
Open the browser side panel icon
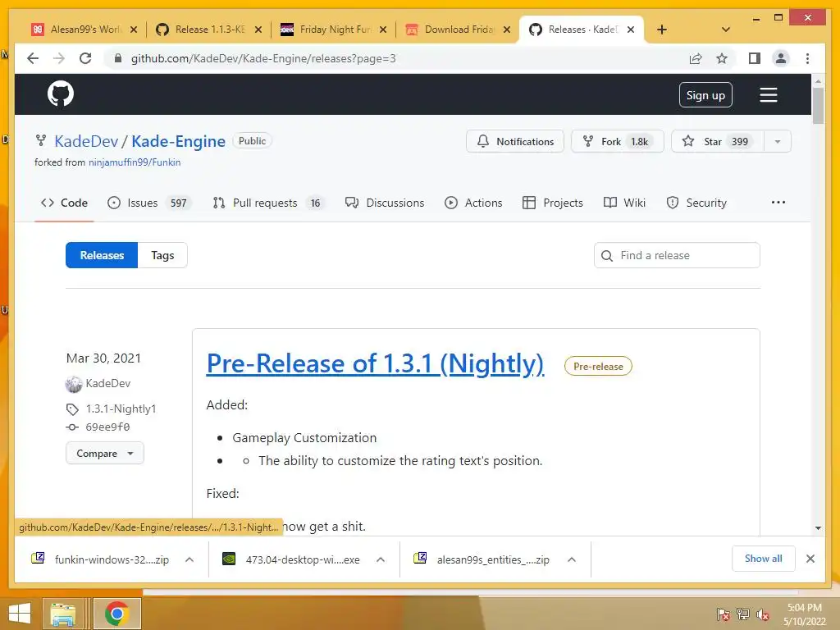pyautogui.click(x=755, y=58)
